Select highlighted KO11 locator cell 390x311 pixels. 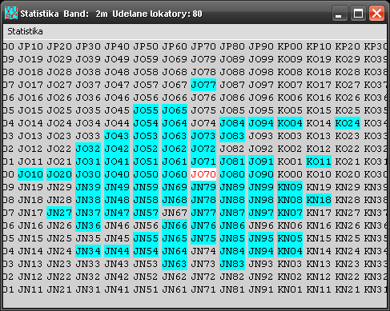(x=319, y=161)
